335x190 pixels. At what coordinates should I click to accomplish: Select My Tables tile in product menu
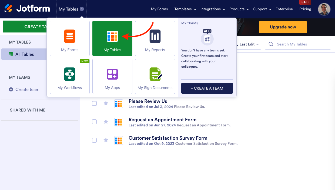[x=112, y=38]
